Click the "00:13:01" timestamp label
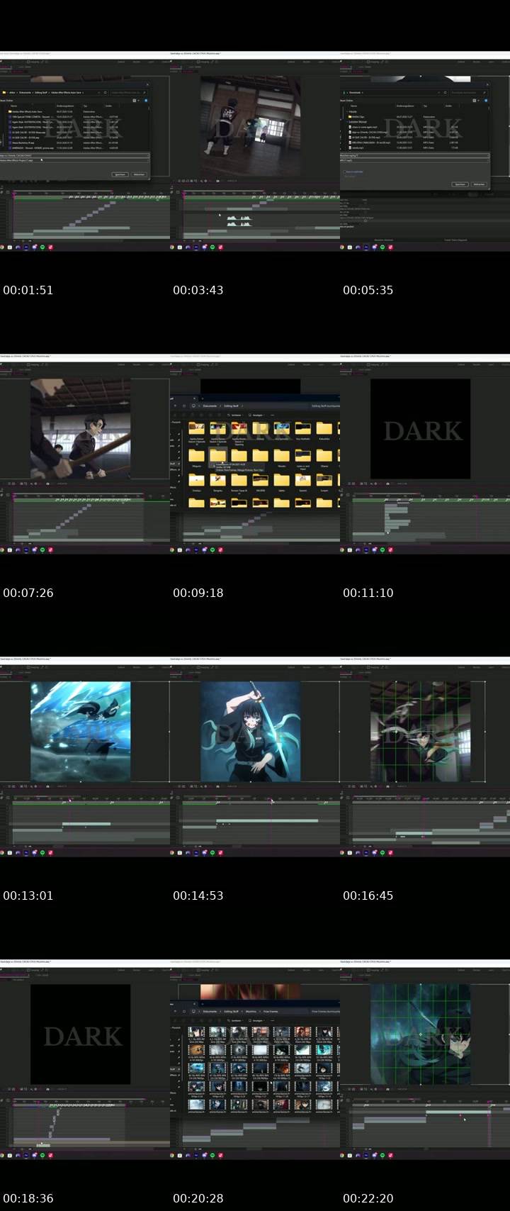This screenshot has width=510, height=1211. [28, 895]
